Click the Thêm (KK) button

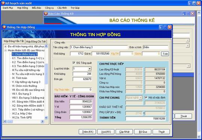pyautogui.click(x=87, y=132)
